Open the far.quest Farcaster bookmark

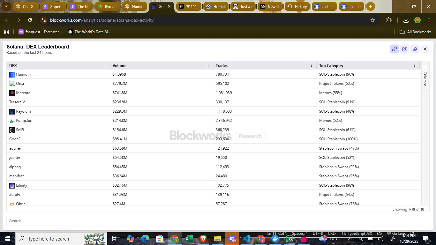click(41, 32)
